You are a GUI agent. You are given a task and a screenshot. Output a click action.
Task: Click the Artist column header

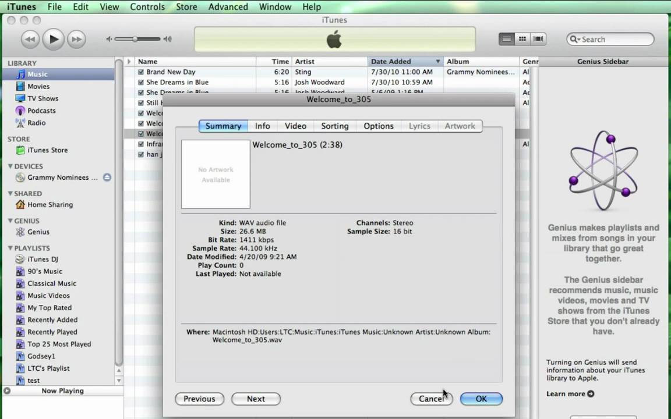[330, 62]
